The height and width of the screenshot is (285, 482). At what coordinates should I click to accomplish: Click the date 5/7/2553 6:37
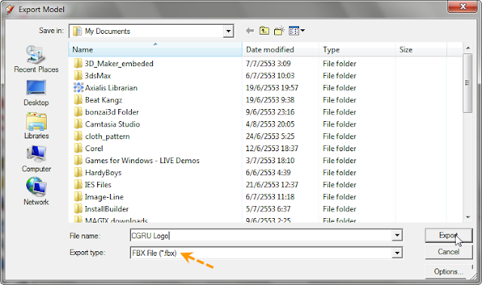[x=268, y=209]
